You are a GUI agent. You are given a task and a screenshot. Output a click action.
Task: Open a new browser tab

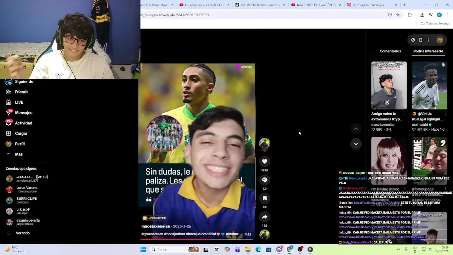pyautogui.click(x=405, y=5)
